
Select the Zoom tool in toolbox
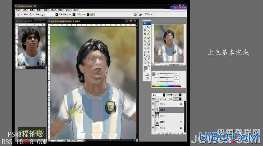149,63
